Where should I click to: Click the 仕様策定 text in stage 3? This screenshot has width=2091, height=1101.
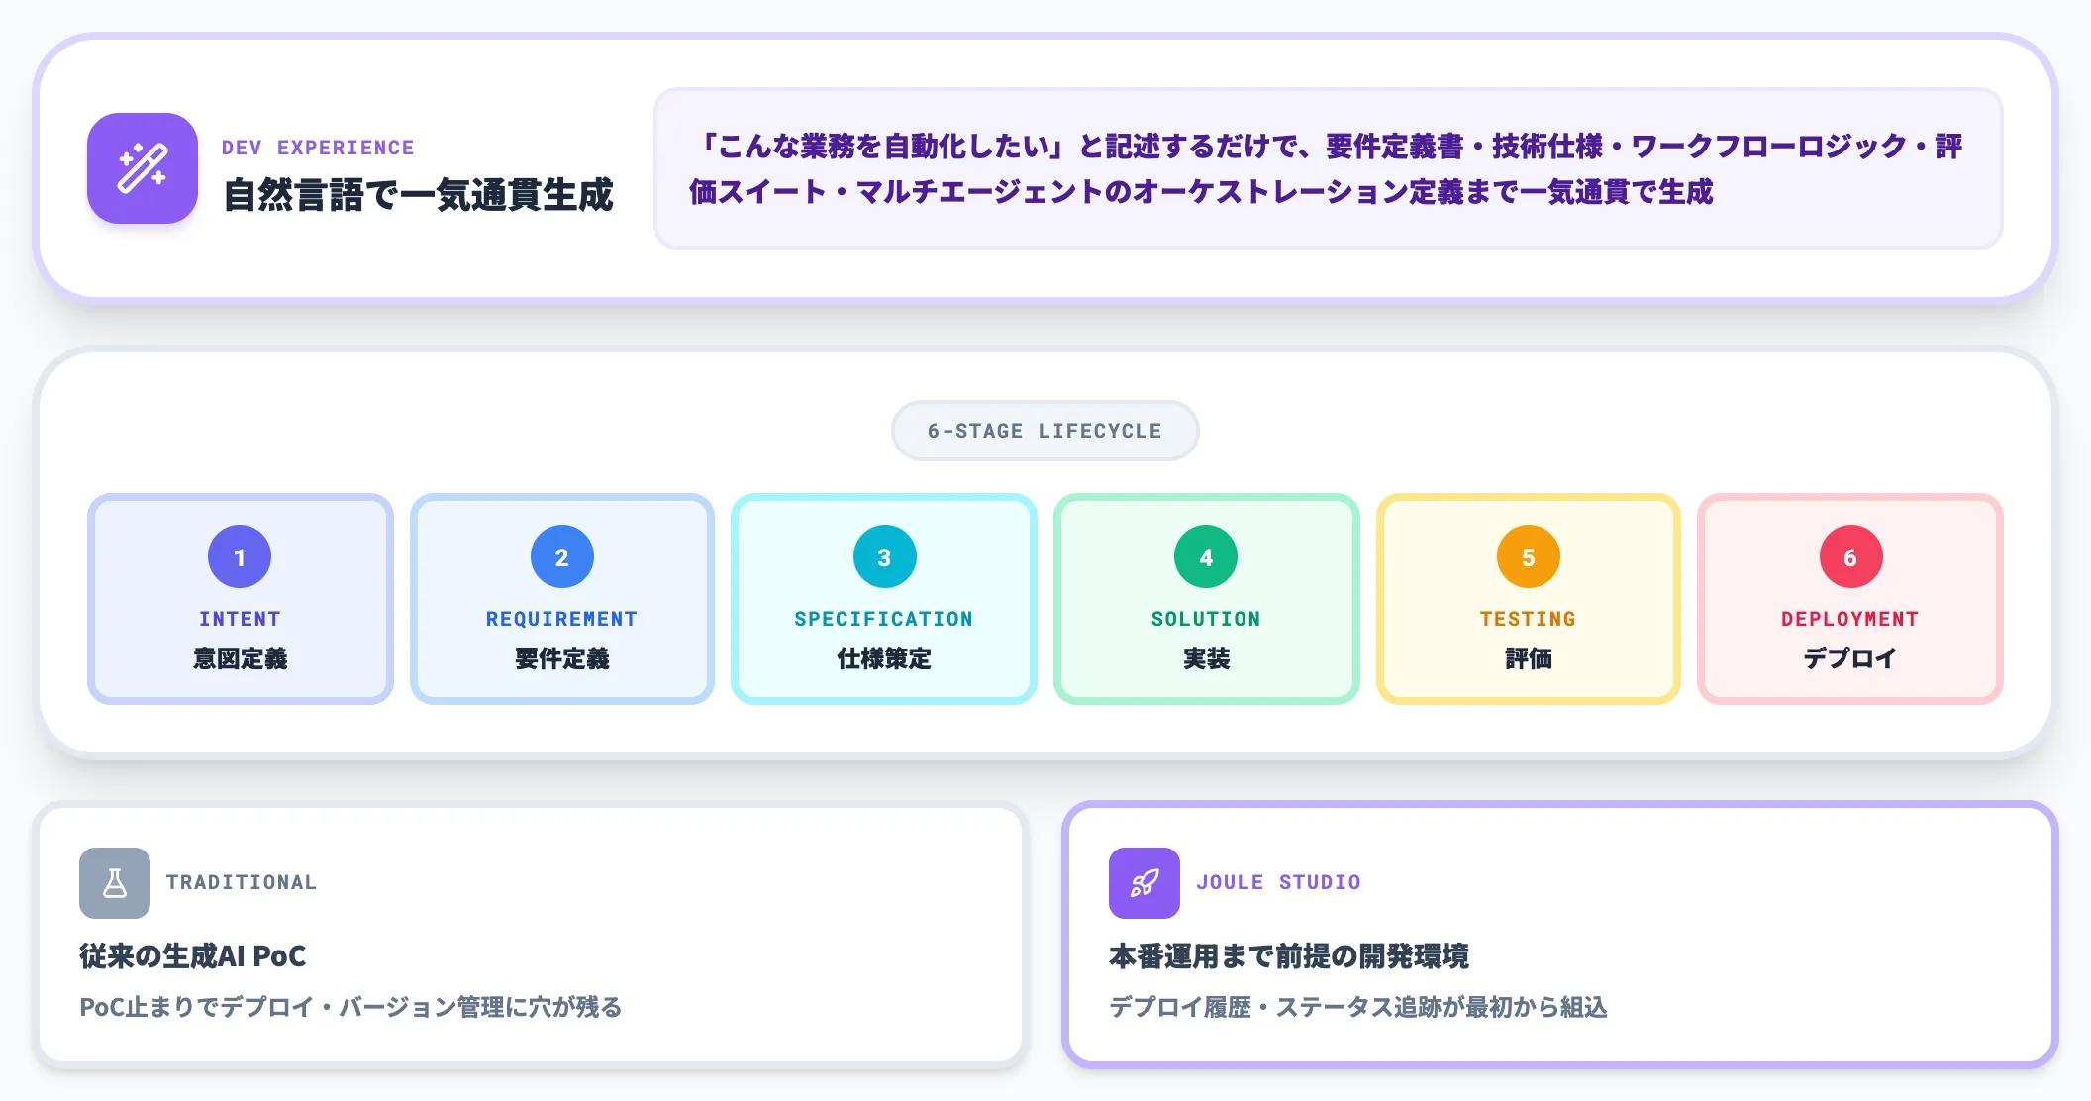884,658
